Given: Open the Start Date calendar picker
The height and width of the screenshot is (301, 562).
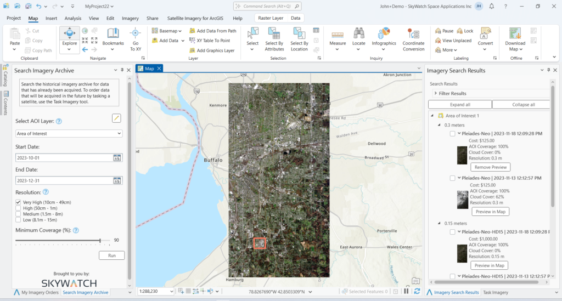Looking at the screenshot, I should (x=117, y=158).
